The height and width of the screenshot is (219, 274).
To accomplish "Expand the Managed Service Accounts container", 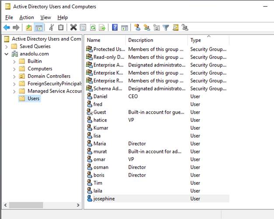I will point(14,91).
